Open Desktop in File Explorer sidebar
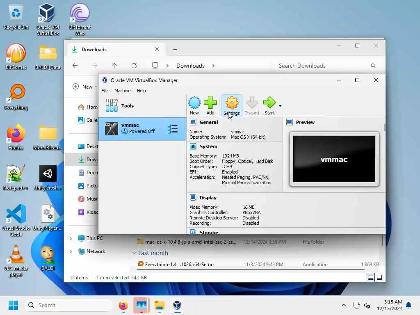This screenshot has height=315, width=420. tap(88, 146)
